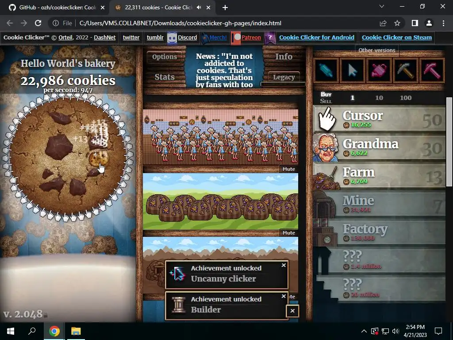Buy the pink watering can upgrade
The image size is (453, 340).
coord(379,70)
